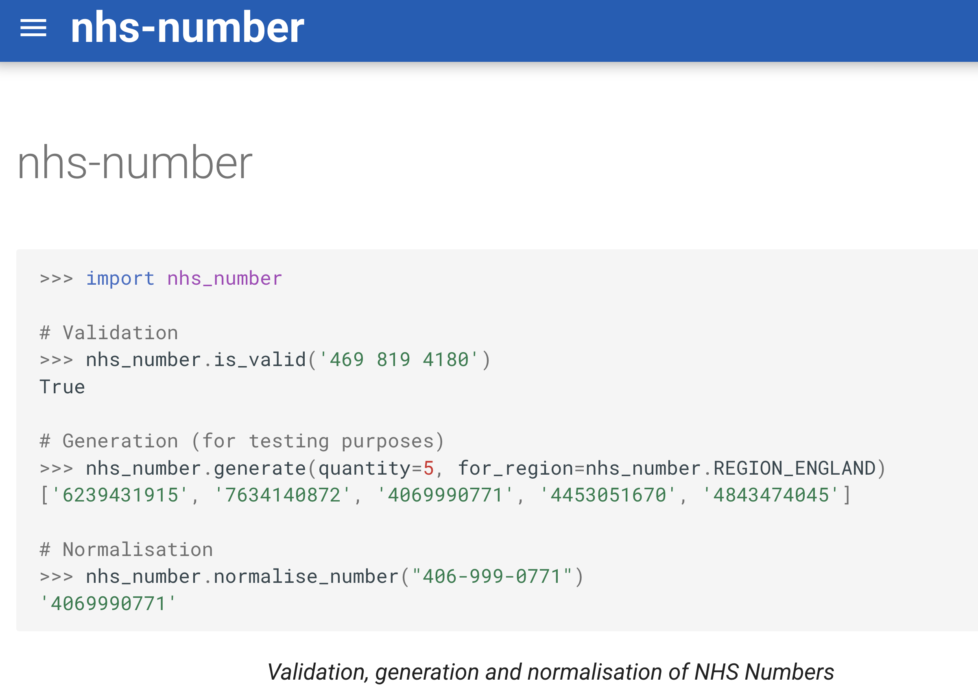Click the nhs_number module name after import
The width and height of the screenshot is (978, 689).
click(x=225, y=279)
